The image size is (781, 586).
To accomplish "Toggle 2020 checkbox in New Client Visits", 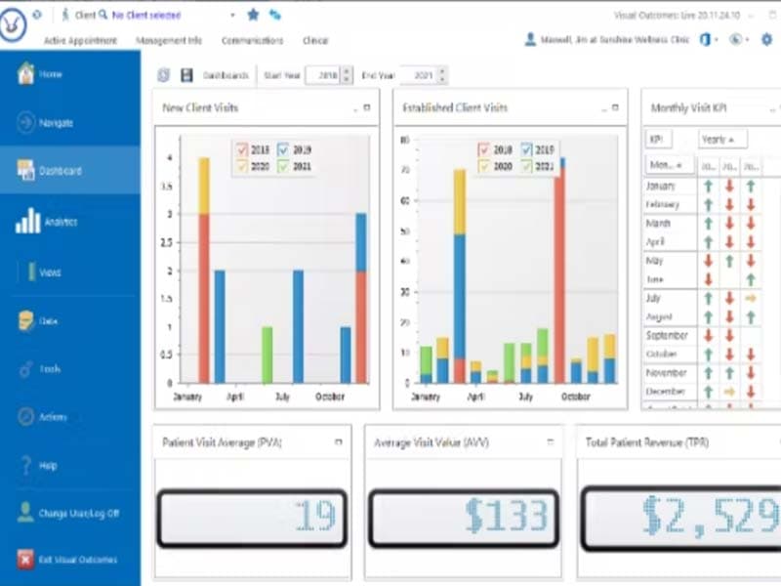I will [x=242, y=166].
